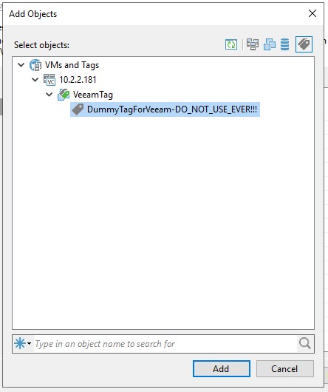The width and height of the screenshot is (328, 392).
Task: Select the VMs and Tags view icon
Action: coord(304,44)
